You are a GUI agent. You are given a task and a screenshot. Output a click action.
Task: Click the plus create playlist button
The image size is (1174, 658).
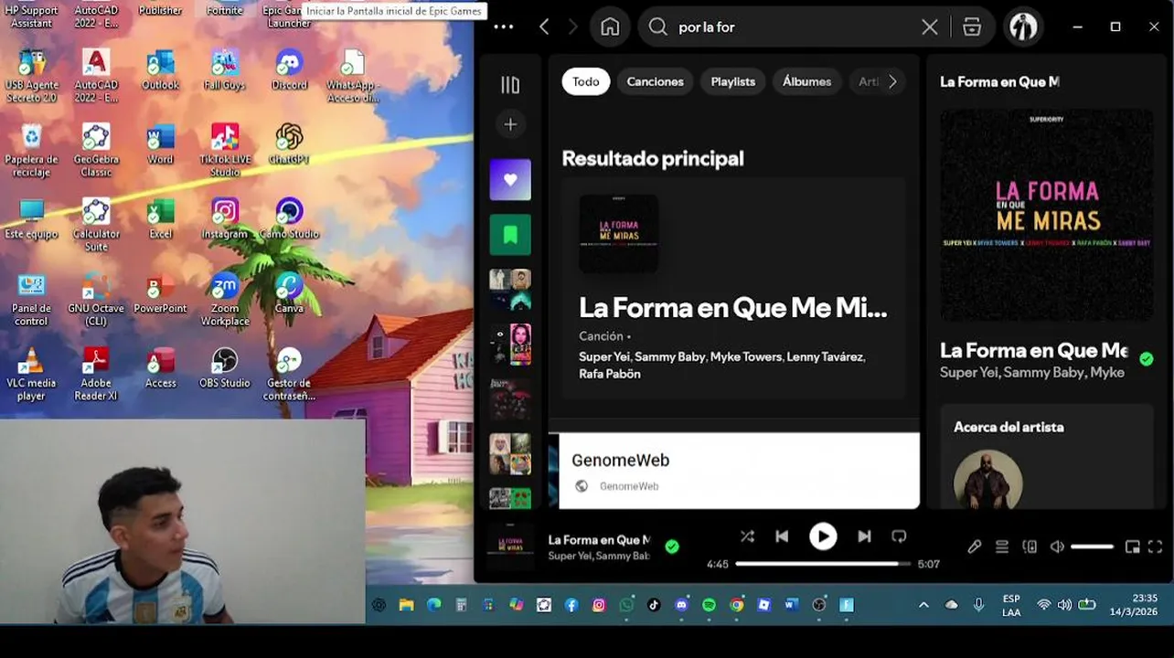click(x=510, y=124)
